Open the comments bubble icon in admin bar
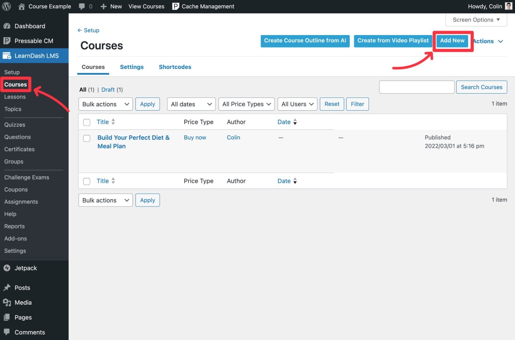The width and height of the screenshot is (515, 340). (x=82, y=7)
